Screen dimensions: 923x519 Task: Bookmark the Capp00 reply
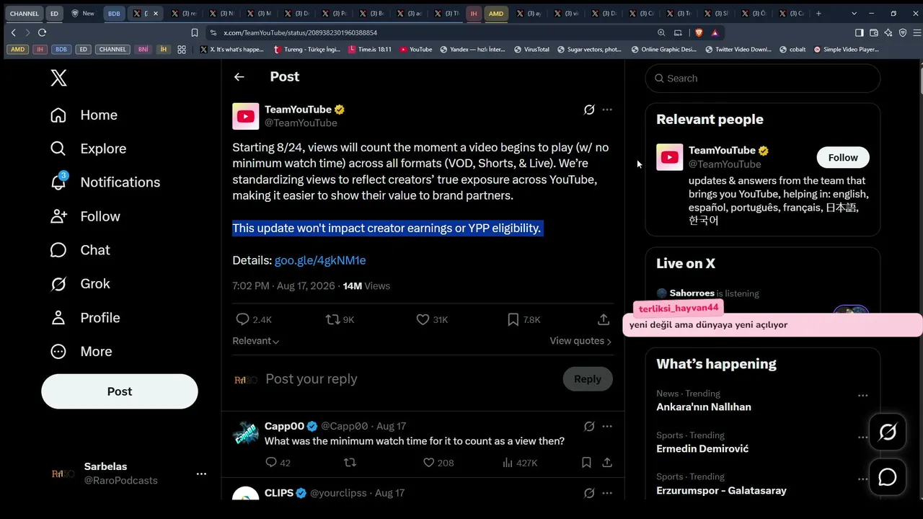[x=586, y=463]
